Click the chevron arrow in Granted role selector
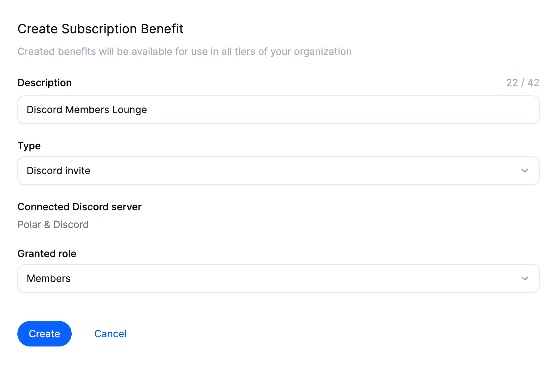The image size is (557, 366). coord(524,278)
